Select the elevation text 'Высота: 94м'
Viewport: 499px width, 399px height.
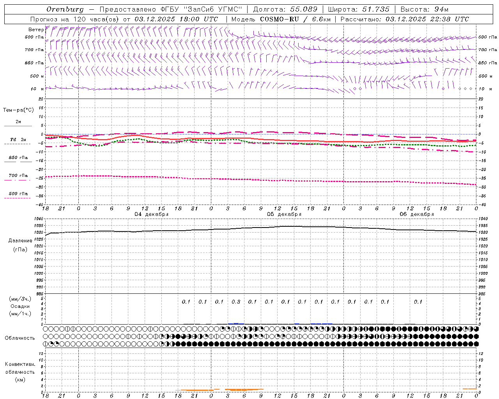(x=425, y=9)
